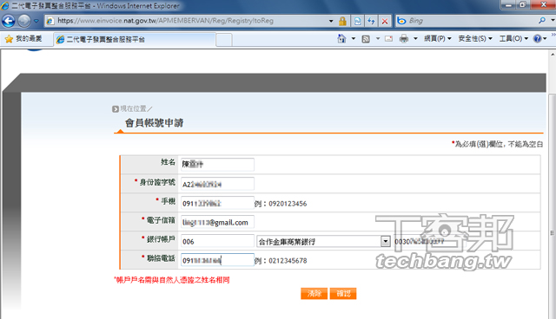Open the 合作金庫商業銀行 bank dropdown
This screenshot has height=319, width=556.
click(x=323, y=242)
